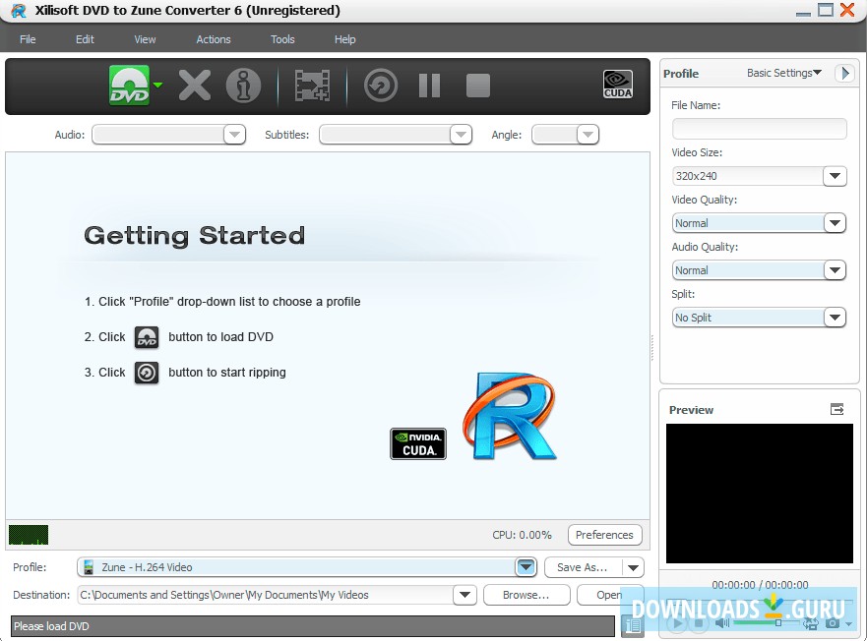Click the green Load DVD icon
The image size is (867, 641).
pyautogui.click(x=129, y=86)
